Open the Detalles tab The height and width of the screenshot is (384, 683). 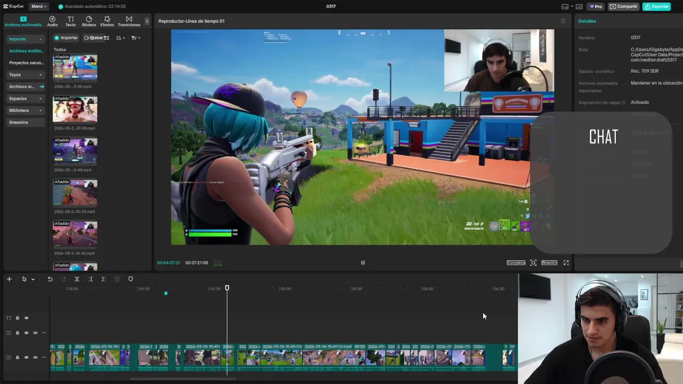[x=587, y=21]
